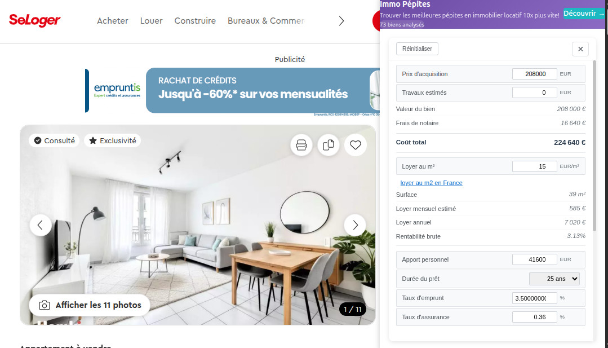Save listing with the heart icon

click(356, 145)
